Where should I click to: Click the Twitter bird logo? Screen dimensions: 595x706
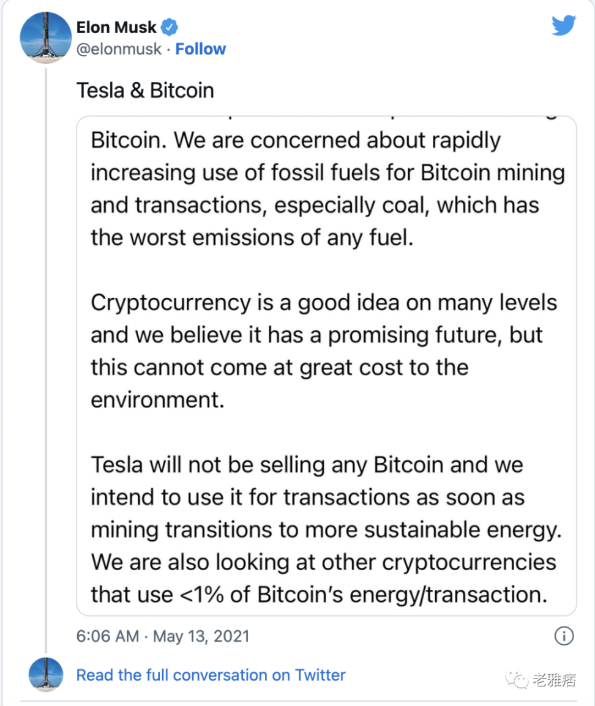pyautogui.click(x=564, y=25)
